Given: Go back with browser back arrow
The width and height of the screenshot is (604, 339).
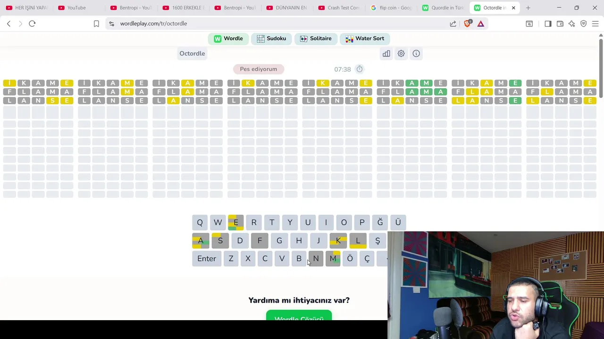Looking at the screenshot, I should (8, 24).
